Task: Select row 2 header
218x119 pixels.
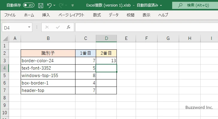Action: coord(4,53)
